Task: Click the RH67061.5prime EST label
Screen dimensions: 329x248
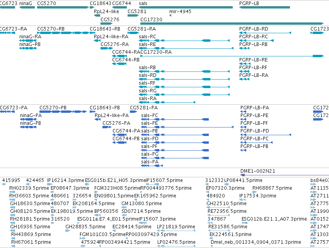Action: [31, 242]
